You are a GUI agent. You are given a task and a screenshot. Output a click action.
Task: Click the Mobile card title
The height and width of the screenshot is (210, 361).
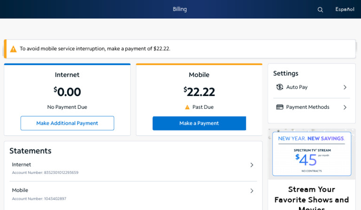click(199, 75)
